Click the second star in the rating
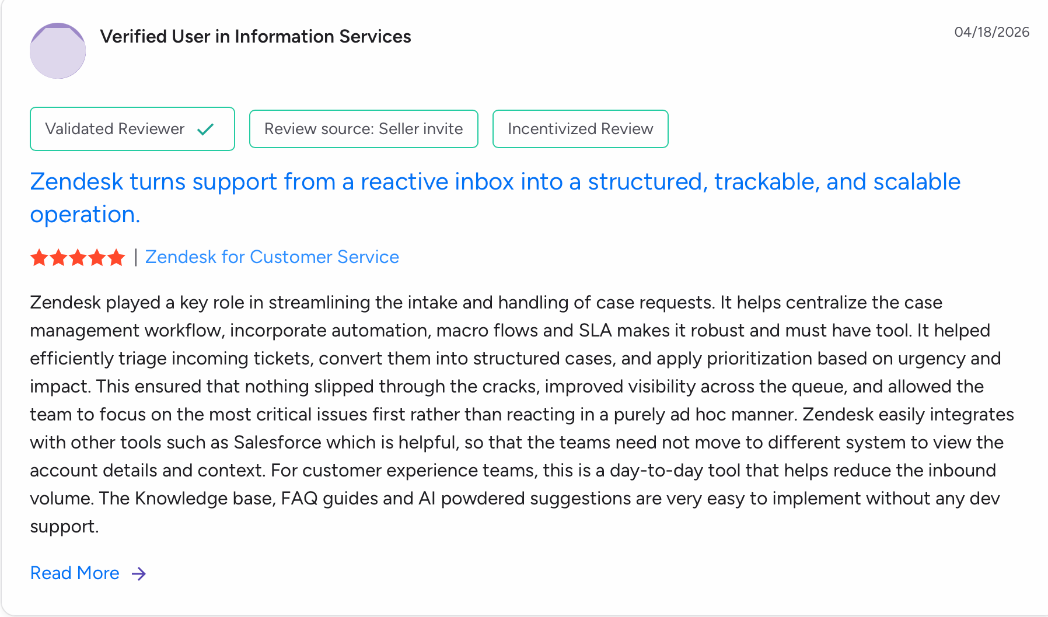The height and width of the screenshot is (617, 1048). pyautogui.click(x=58, y=257)
